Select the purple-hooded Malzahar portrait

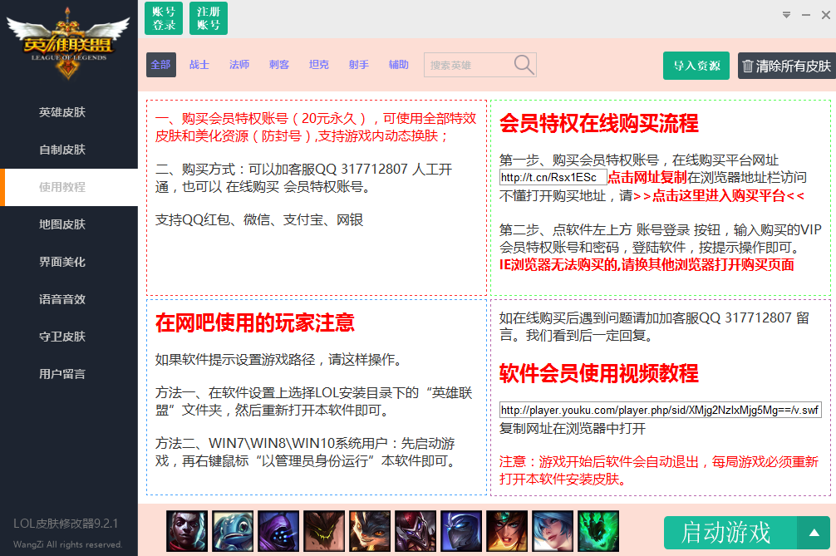click(278, 531)
